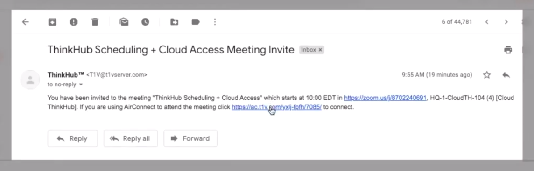The height and width of the screenshot is (171, 534).
Task: Open the Labels tag icon
Action: pos(196,22)
